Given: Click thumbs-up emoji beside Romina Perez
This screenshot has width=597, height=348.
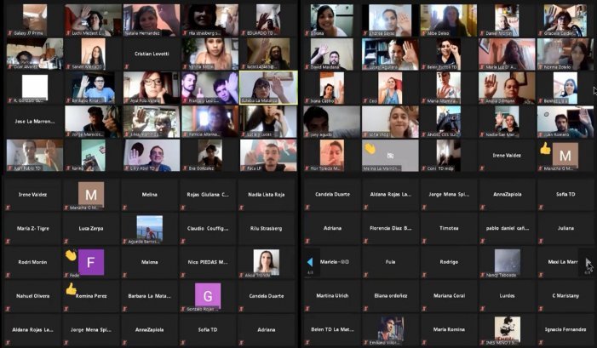Looking at the screenshot, I should 71,290.
